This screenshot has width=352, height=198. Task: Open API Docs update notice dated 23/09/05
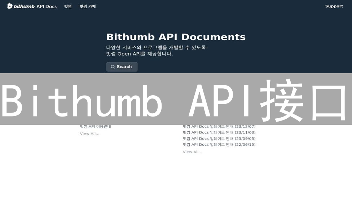pyautogui.click(x=219, y=138)
